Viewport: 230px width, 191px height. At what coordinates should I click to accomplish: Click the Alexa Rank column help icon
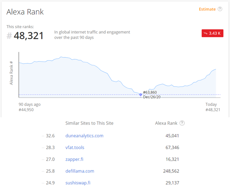coord(182,123)
